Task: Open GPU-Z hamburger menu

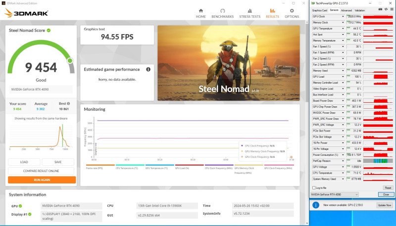Action: 392,9
